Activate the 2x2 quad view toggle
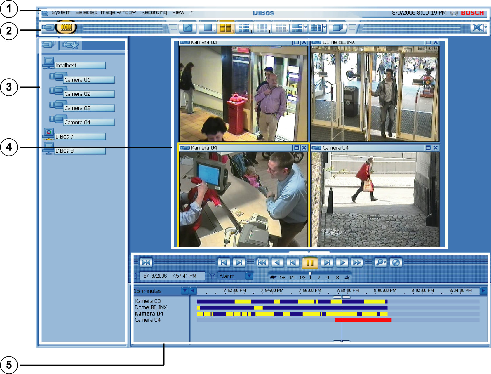The height and width of the screenshot is (374, 491). coord(226,28)
